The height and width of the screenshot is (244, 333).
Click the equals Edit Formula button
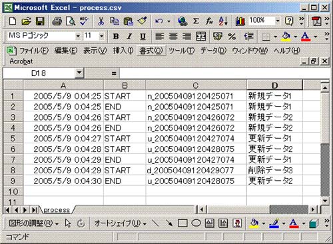point(114,73)
